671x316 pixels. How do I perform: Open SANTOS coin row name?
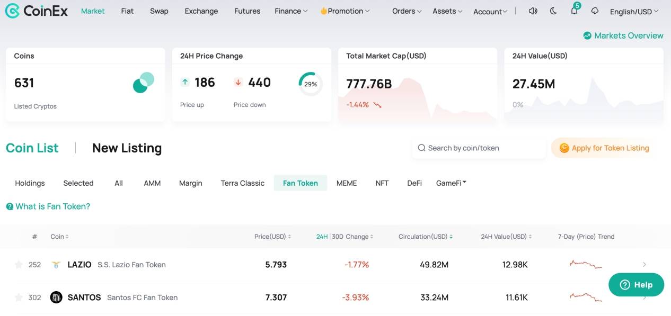coord(84,297)
